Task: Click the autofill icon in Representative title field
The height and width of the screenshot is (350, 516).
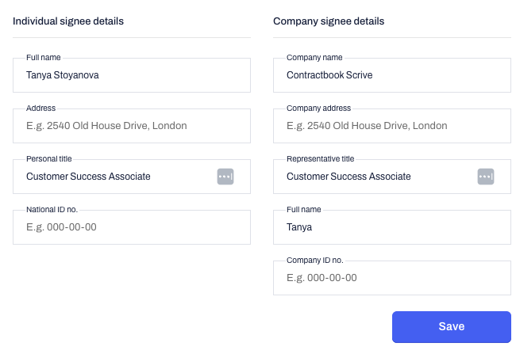Action: [486, 177]
